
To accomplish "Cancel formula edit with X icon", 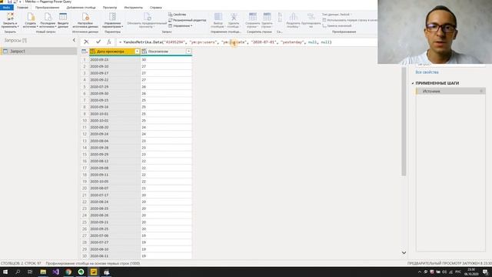I will pyautogui.click(x=86, y=42).
